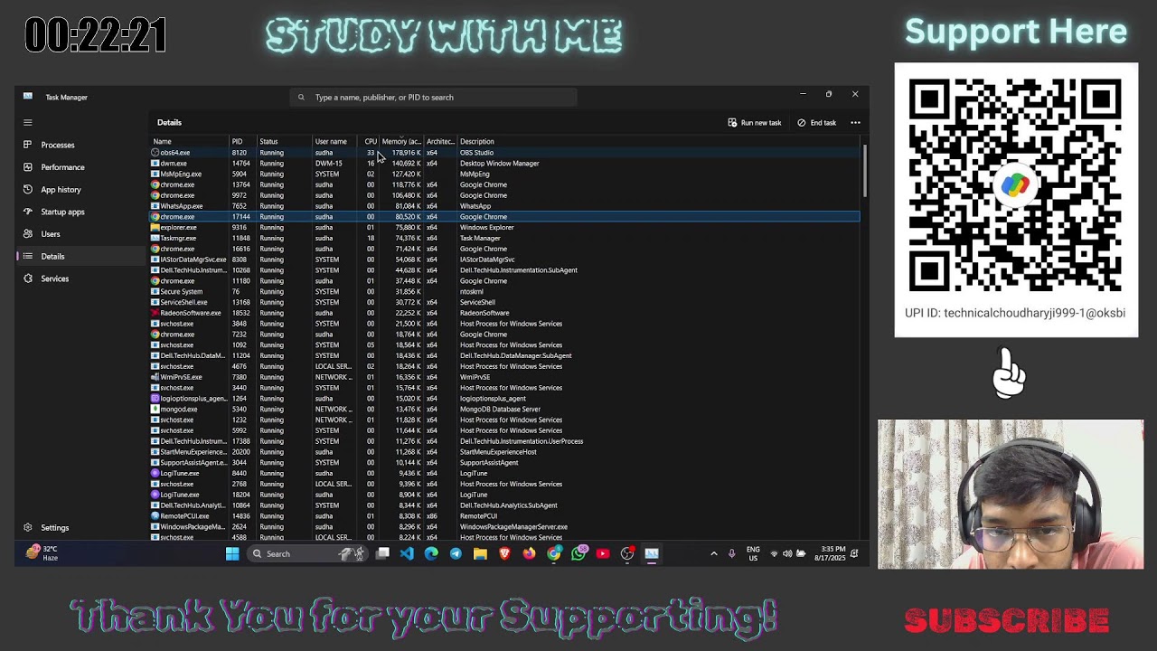Click the Processes sidebar icon
The image size is (1157, 651).
click(x=27, y=145)
